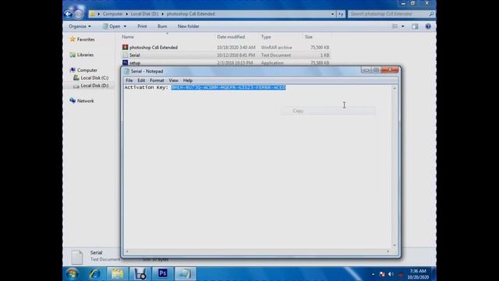Minimize the Notepad window

[366, 70]
